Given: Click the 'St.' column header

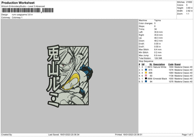Looking at the screenshot, I should [x=151, y=64].
